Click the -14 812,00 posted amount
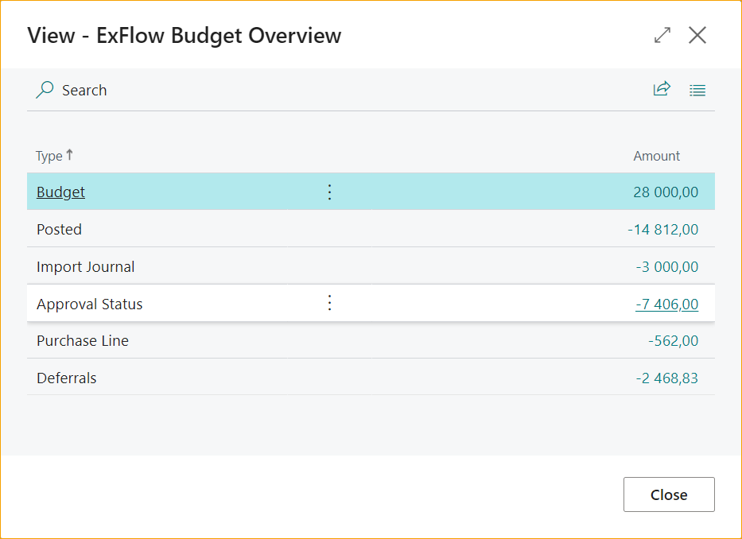Viewport: 742px width, 539px height. [663, 229]
